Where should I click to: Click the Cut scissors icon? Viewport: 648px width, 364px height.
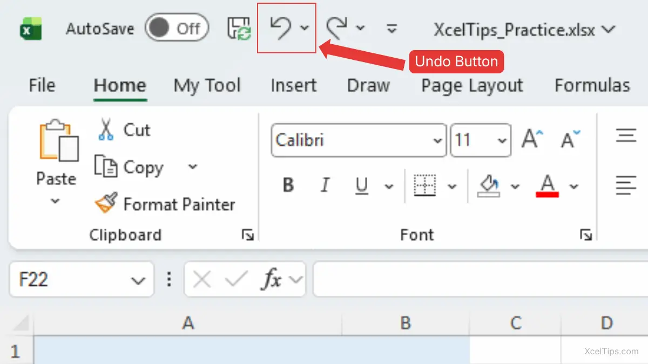coord(106,130)
